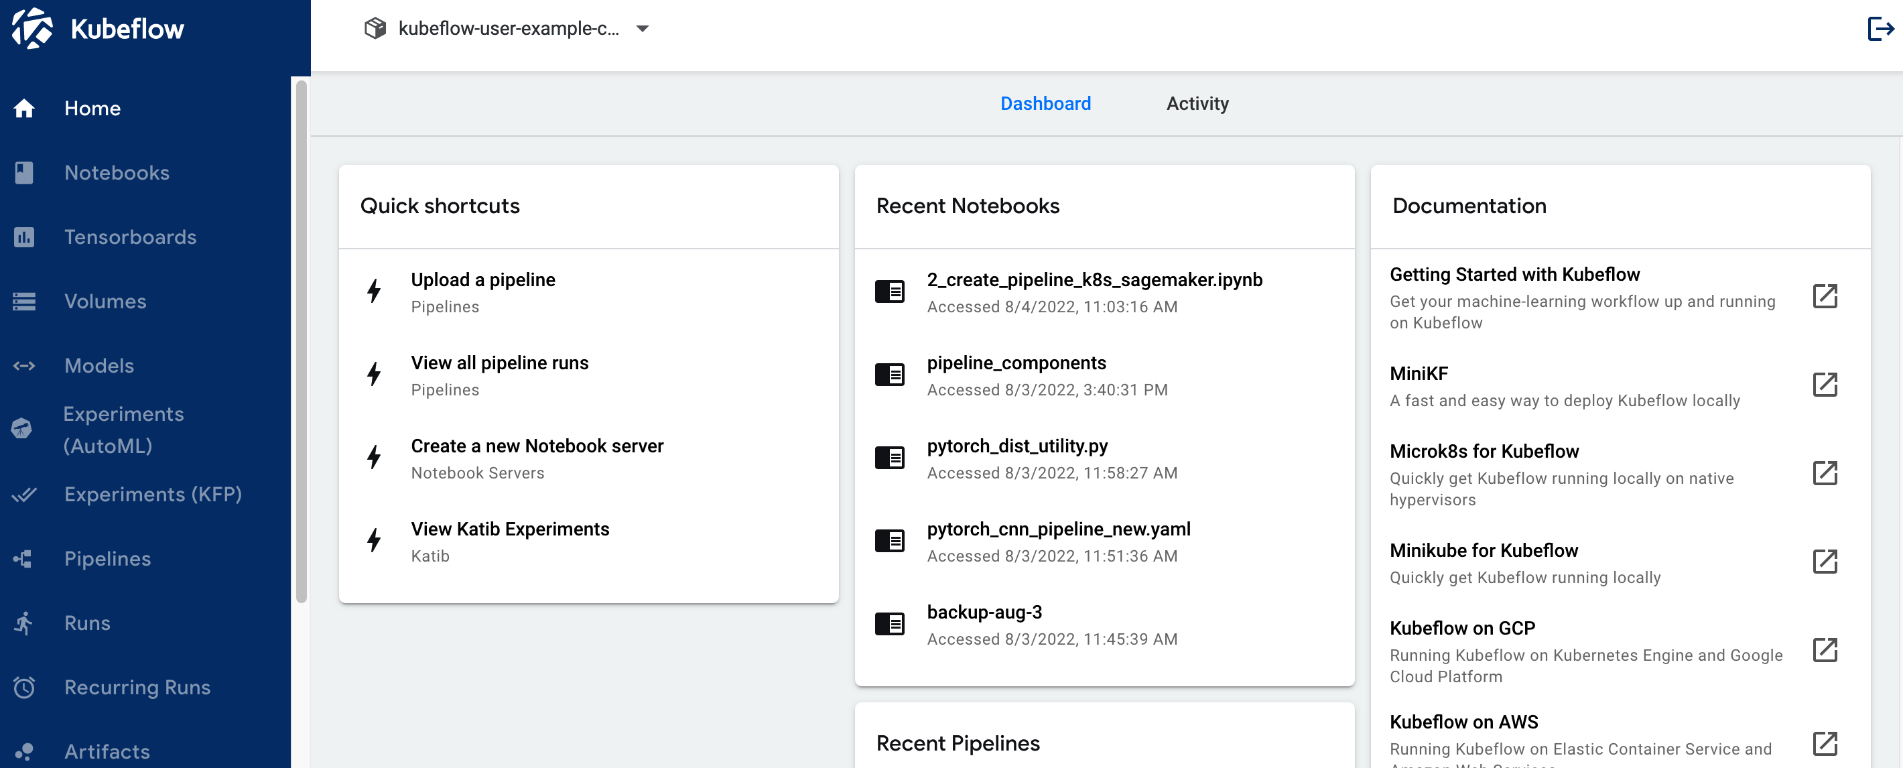The height and width of the screenshot is (768, 1903).
Task: Switch to the Dashboard tab
Action: pos(1045,103)
